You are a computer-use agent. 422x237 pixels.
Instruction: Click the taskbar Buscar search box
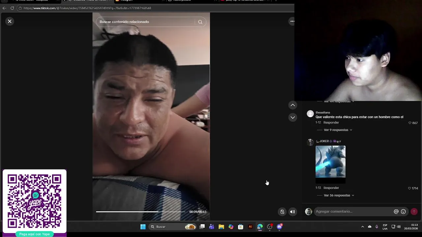[172, 227]
